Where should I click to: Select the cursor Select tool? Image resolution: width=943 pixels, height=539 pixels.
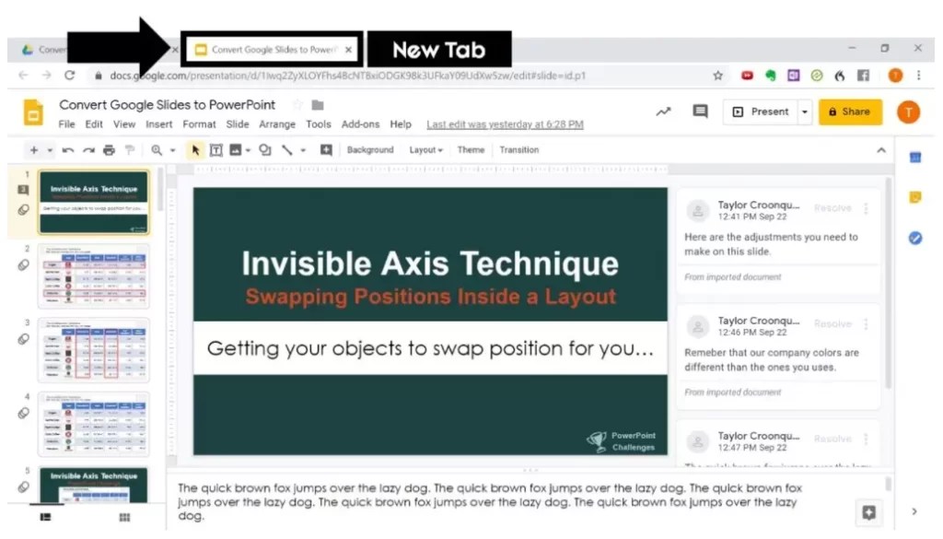pyautogui.click(x=195, y=149)
